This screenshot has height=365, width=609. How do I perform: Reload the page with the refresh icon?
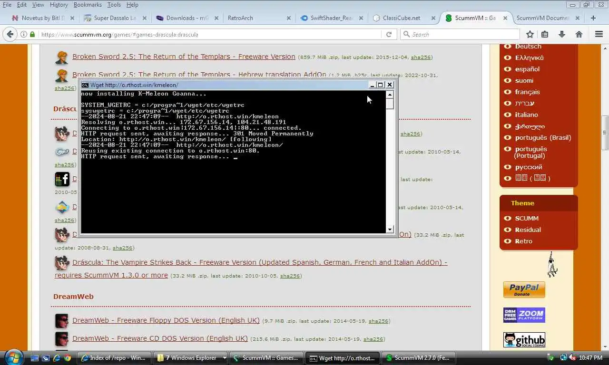tap(389, 34)
